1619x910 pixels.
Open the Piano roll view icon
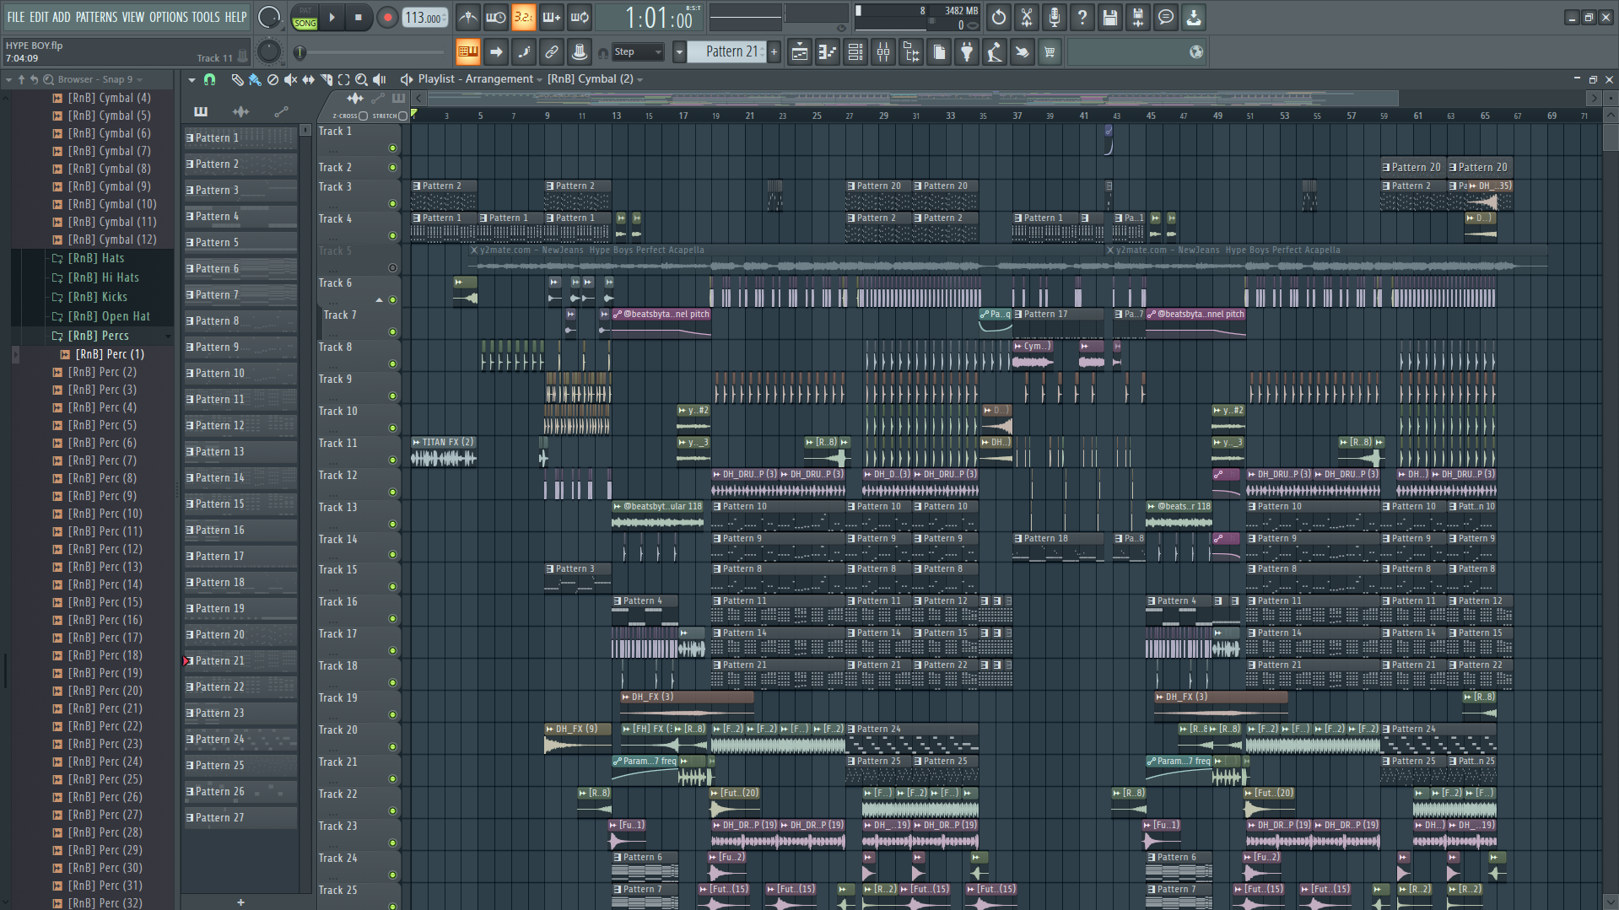pyautogui.click(x=827, y=52)
